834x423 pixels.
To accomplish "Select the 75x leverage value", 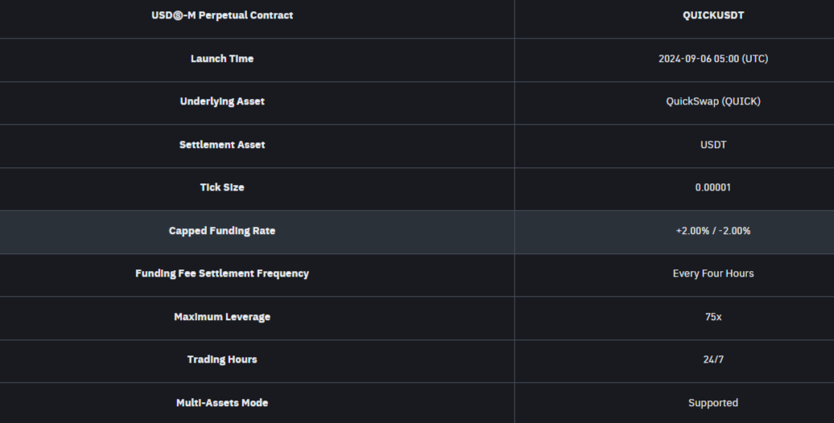I will [713, 317].
